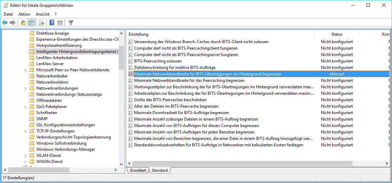Open the Help toolbar icon
392x183 pixels.
click(x=52, y=23)
